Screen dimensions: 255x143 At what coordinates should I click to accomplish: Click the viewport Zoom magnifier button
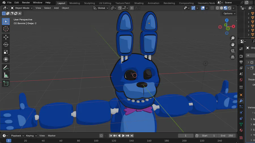click(233, 38)
